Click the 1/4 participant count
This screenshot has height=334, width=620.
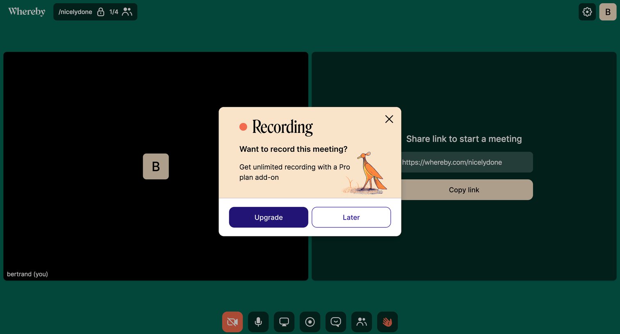(x=114, y=12)
